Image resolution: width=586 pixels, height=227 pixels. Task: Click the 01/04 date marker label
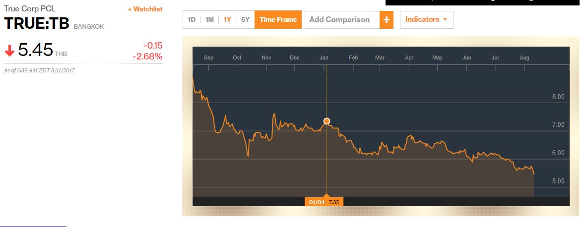point(317,202)
